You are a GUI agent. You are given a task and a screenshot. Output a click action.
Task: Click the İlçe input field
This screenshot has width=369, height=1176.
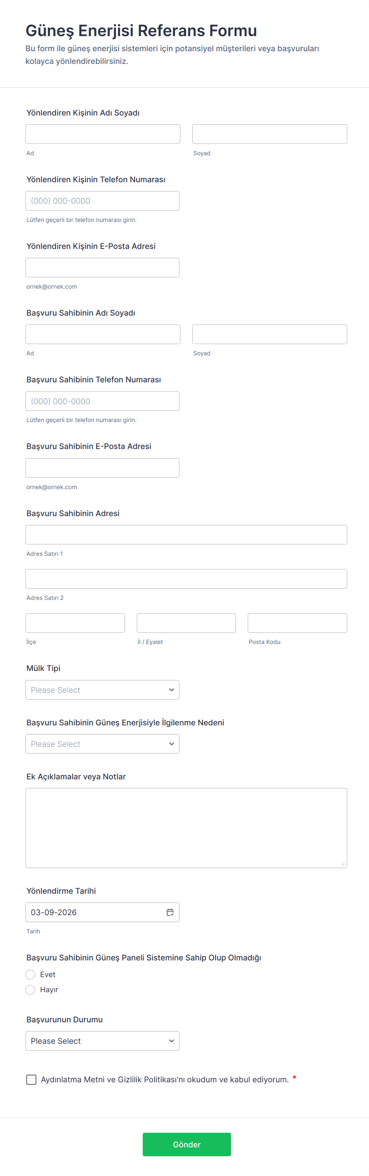click(x=75, y=623)
